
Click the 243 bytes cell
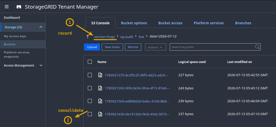186,88
